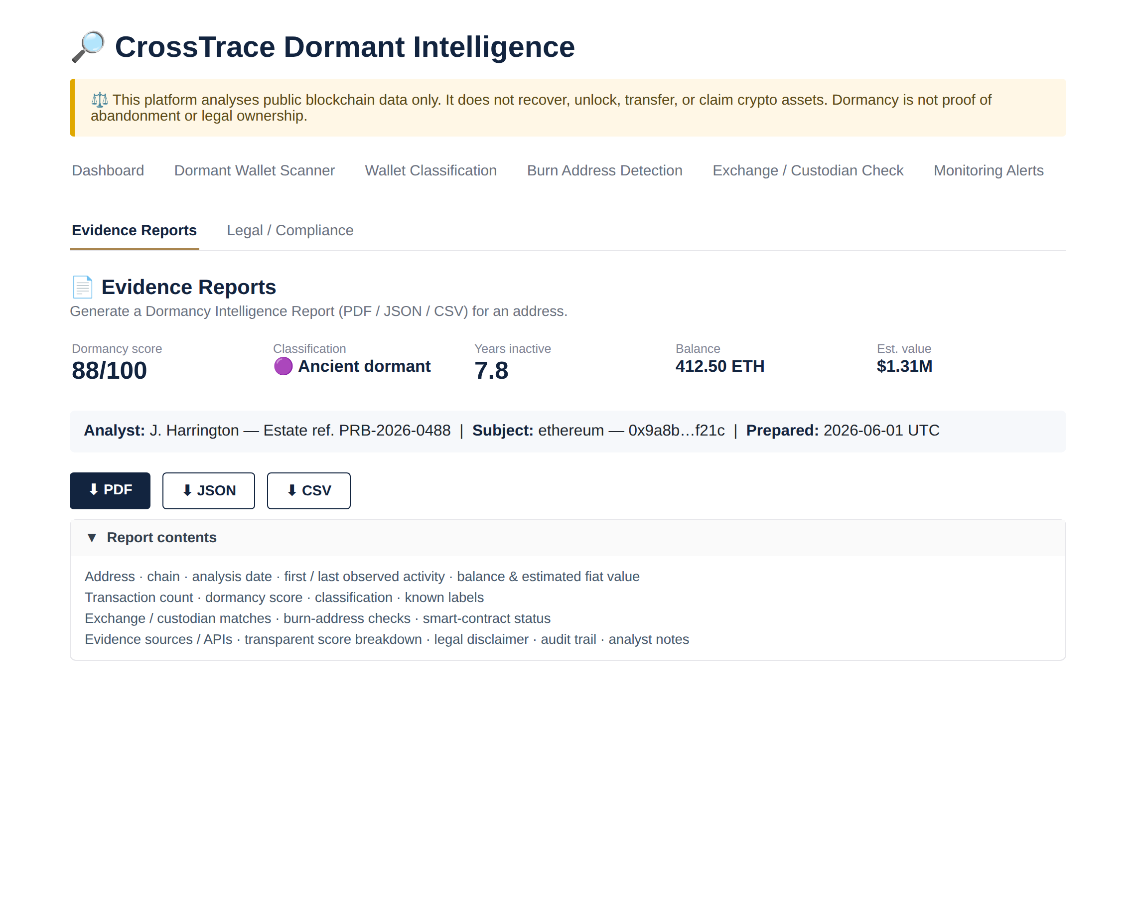Click the dormancy score value 88/100
The image size is (1136, 897).
pos(109,371)
